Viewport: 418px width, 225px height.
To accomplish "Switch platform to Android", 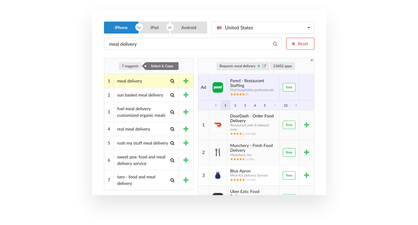I will 189,27.
